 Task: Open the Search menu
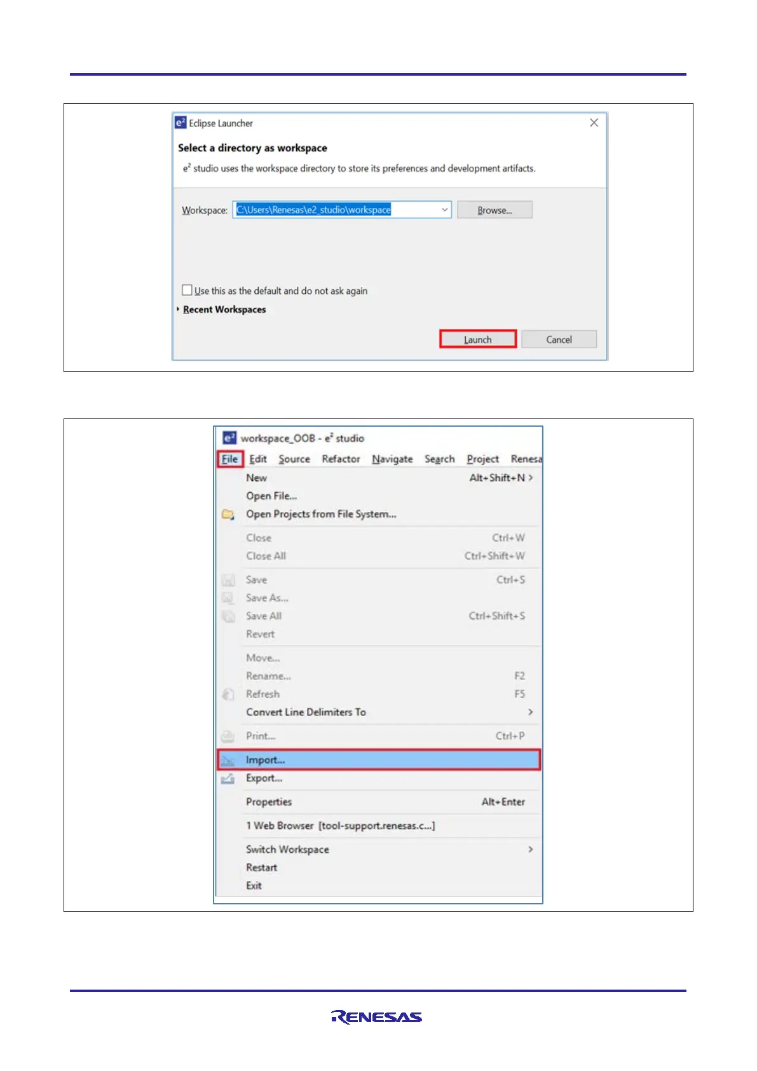pos(440,459)
